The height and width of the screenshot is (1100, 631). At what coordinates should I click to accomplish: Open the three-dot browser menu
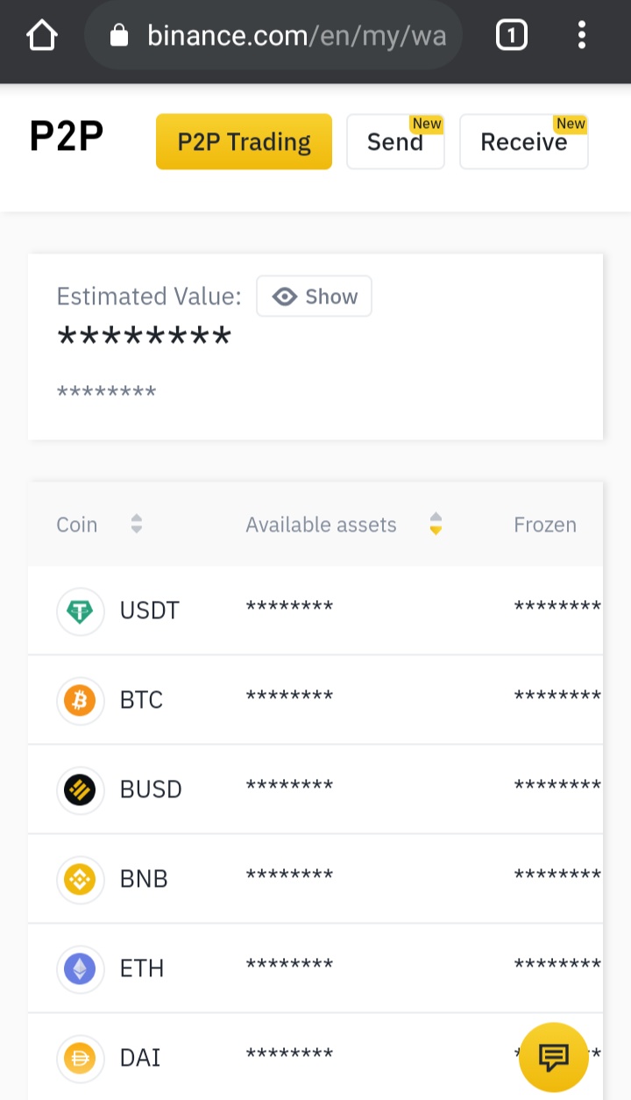pos(581,35)
